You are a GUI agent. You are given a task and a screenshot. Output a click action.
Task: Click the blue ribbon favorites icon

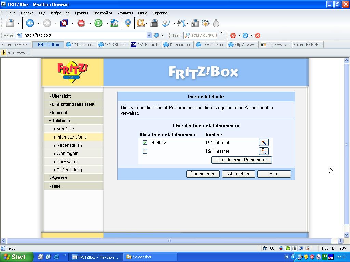point(128,23)
